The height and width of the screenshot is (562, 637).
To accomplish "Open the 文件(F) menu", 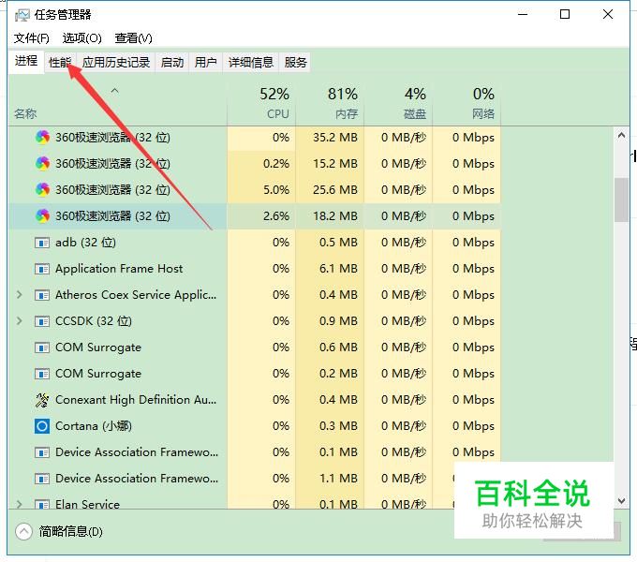I will (31, 38).
